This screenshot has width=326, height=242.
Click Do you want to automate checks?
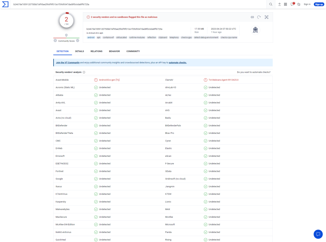(254, 72)
